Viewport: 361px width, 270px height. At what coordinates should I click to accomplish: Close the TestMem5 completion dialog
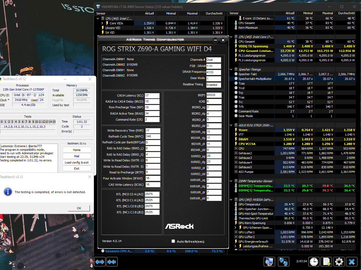click(x=90, y=177)
